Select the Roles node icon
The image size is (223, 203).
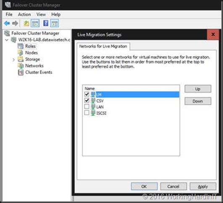21,46
